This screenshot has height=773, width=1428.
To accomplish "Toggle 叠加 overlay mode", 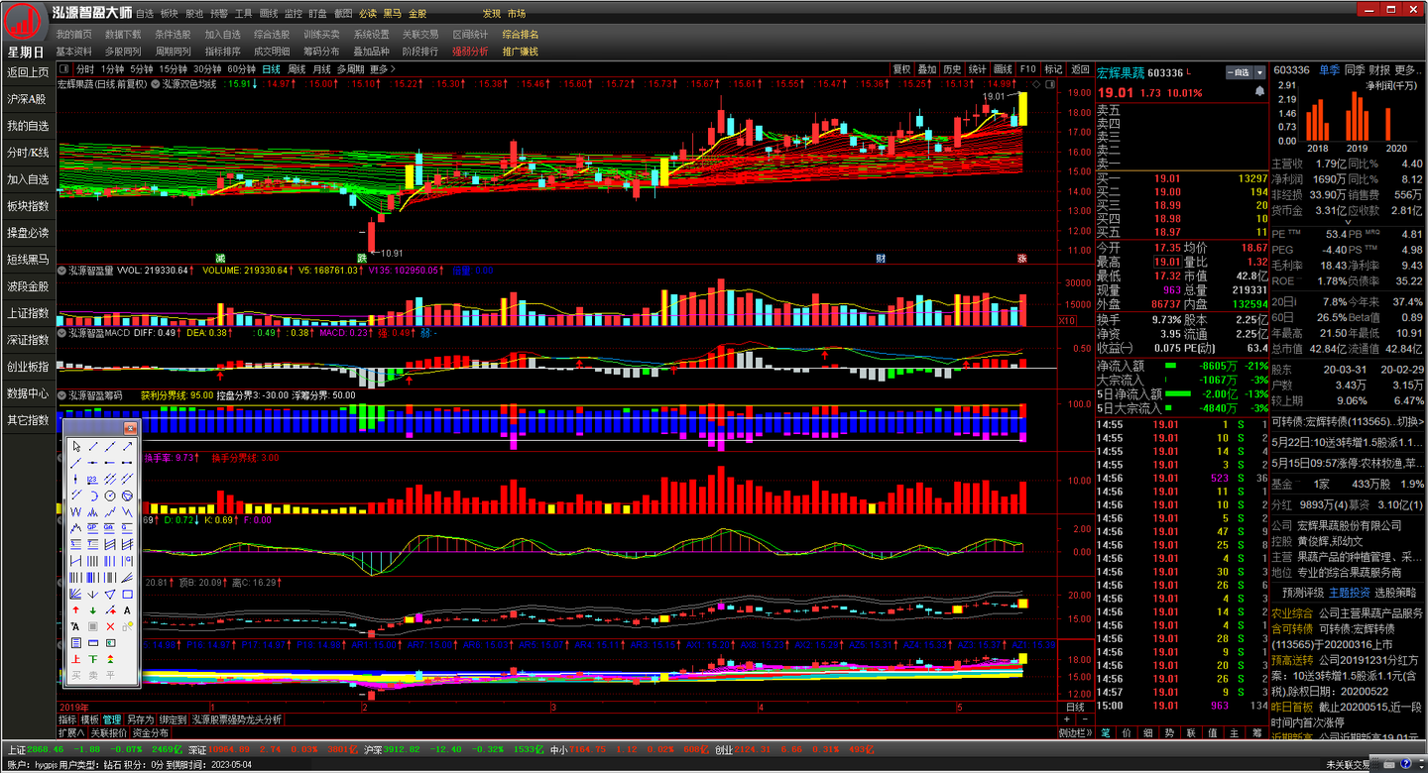I will tap(926, 69).
